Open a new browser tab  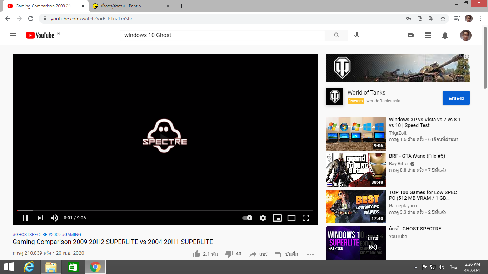pyautogui.click(x=182, y=6)
